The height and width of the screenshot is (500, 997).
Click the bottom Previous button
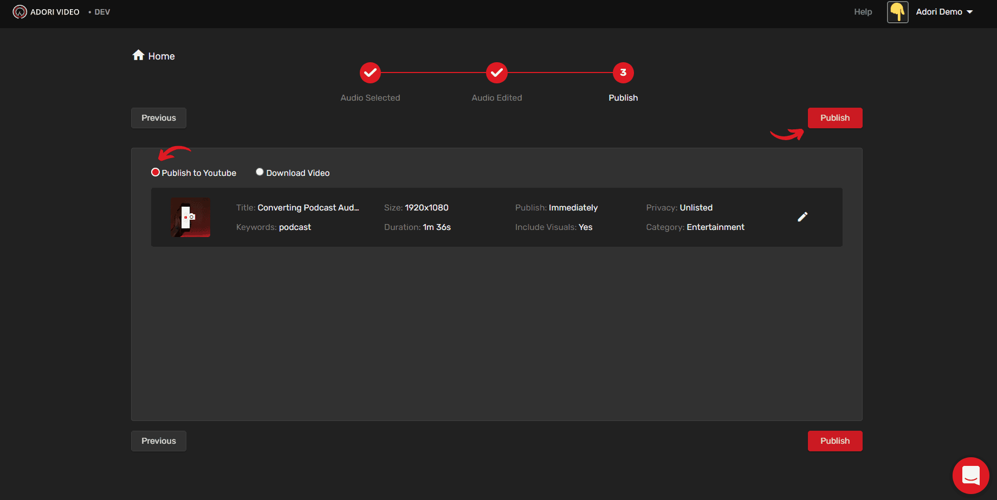click(158, 440)
